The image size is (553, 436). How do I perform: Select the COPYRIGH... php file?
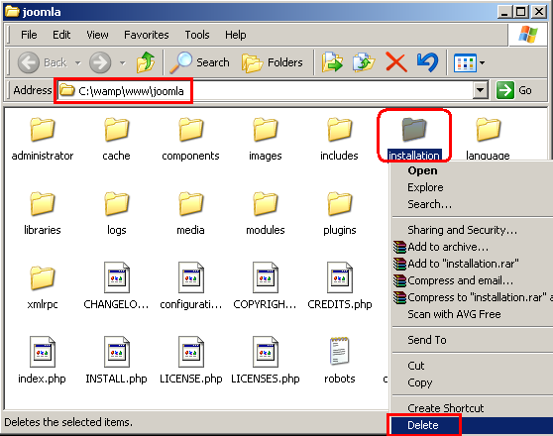coord(266,286)
